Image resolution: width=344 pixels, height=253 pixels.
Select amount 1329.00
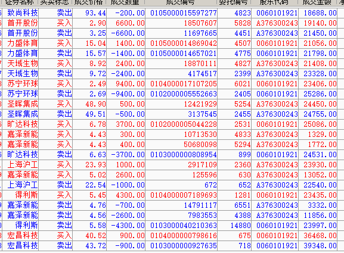(x=323, y=135)
